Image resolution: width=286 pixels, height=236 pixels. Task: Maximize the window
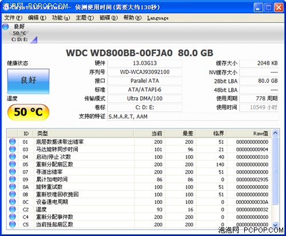point(268,7)
